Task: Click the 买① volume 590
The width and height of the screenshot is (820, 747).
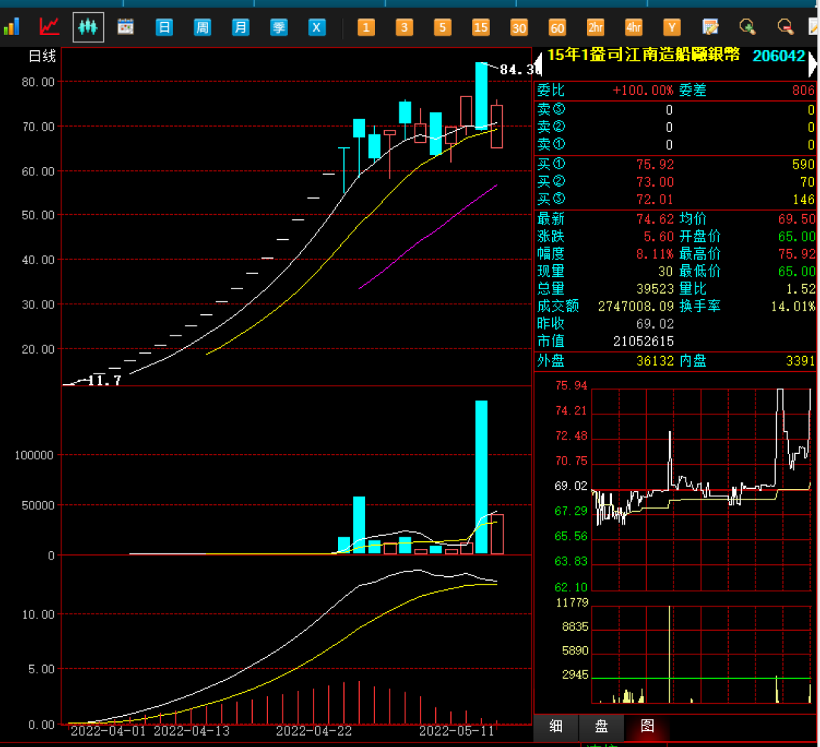Action: coord(803,165)
